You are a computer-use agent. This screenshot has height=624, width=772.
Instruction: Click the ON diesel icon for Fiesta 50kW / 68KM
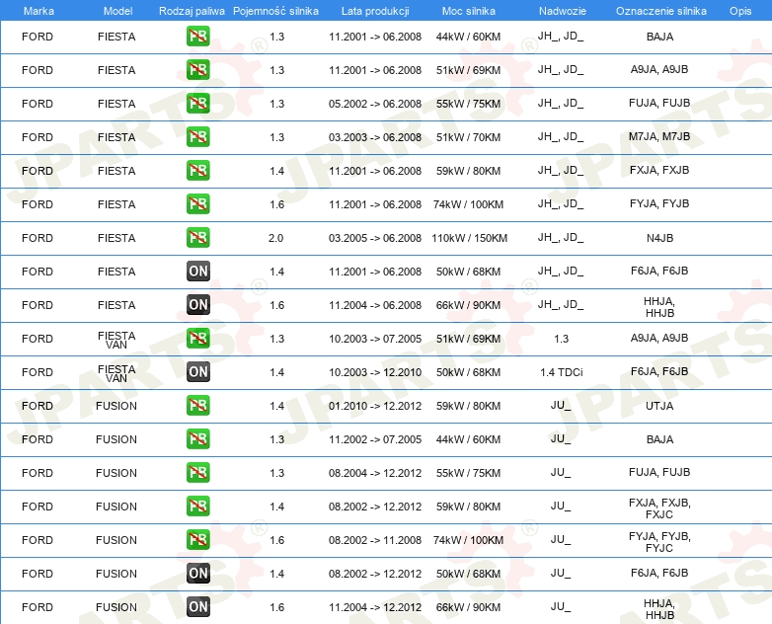pos(197,271)
